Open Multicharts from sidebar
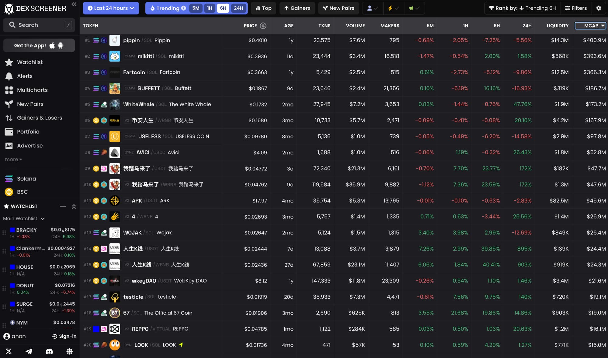This screenshot has width=608, height=358. [x=32, y=90]
